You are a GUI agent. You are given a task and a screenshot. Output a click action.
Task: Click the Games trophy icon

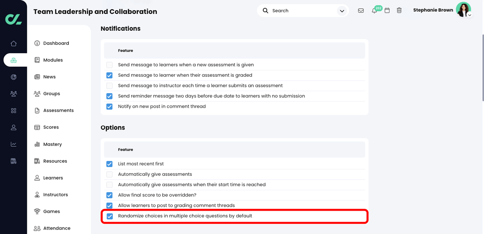[x=37, y=211]
